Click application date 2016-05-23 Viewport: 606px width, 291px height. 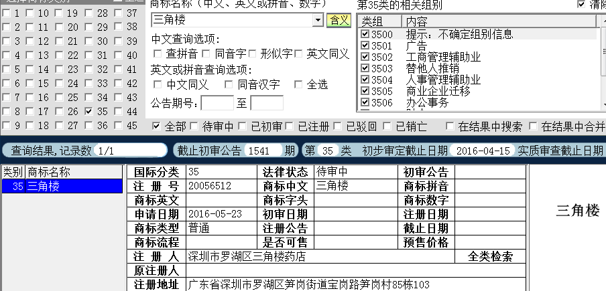[x=221, y=214]
